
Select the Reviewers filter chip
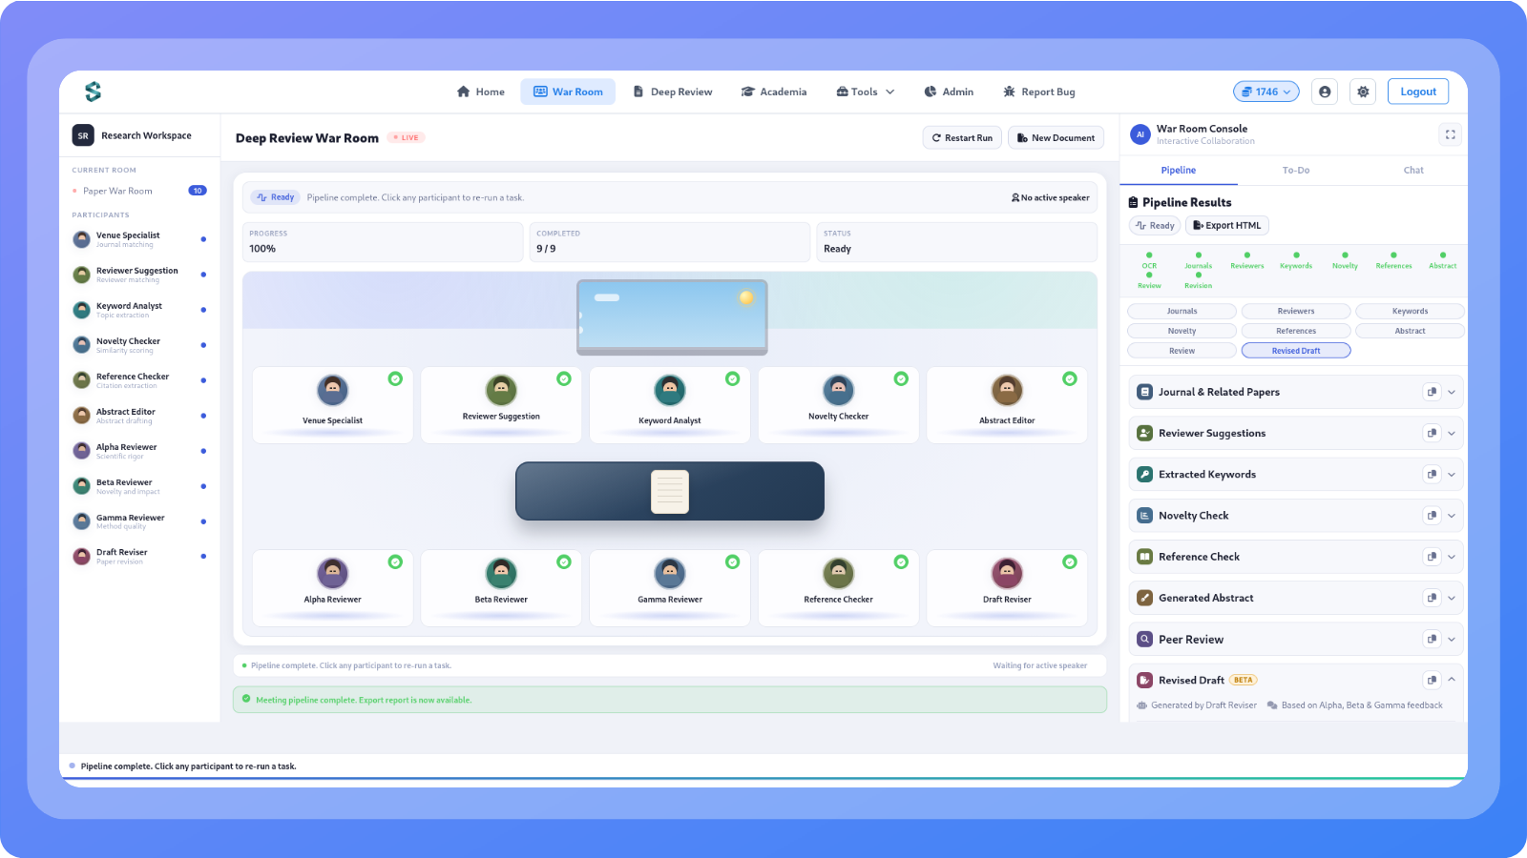pos(1296,311)
